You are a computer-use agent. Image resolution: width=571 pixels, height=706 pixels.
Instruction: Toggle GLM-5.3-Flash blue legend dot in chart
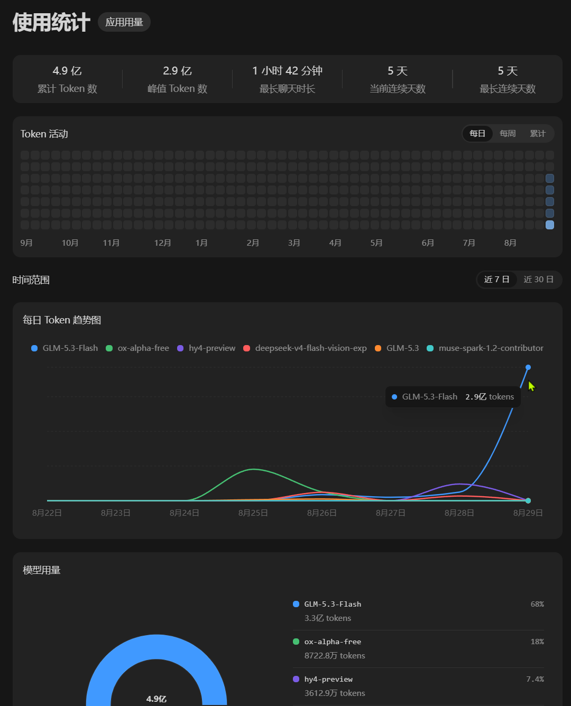[x=34, y=348]
